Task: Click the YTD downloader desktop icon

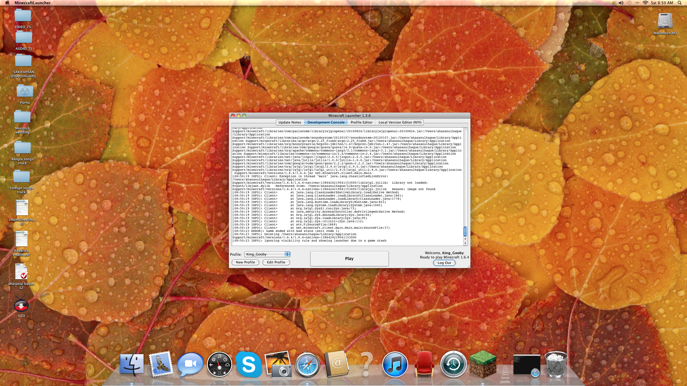Action: 21,306
